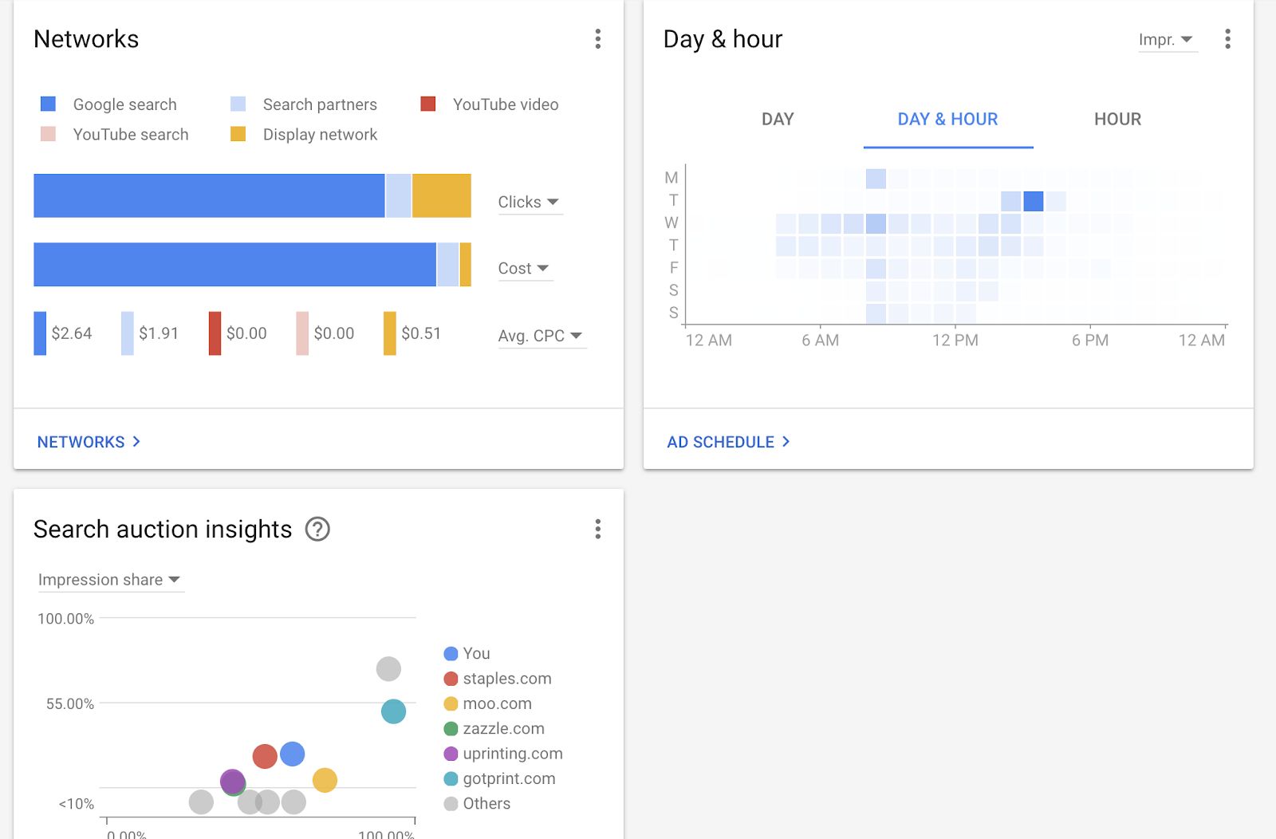This screenshot has width=1276, height=839.
Task: Click the 'You' legend entry
Action: click(x=467, y=653)
